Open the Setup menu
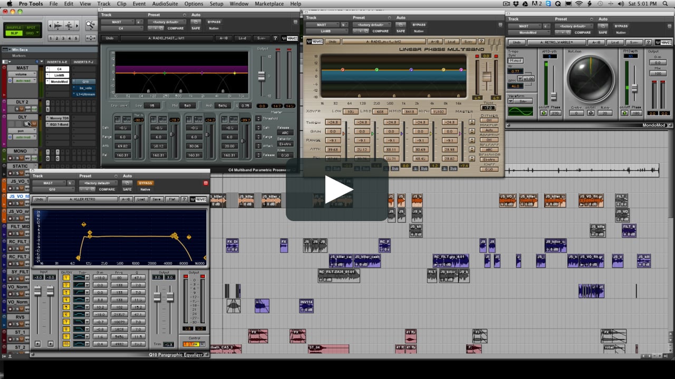 pyautogui.click(x=217, y=4)
